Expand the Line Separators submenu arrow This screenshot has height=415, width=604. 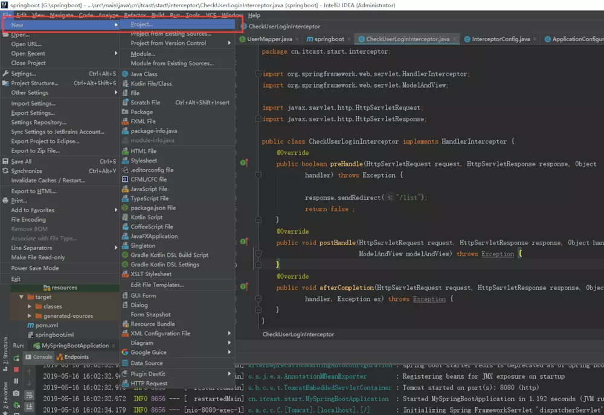click(115, 248)
